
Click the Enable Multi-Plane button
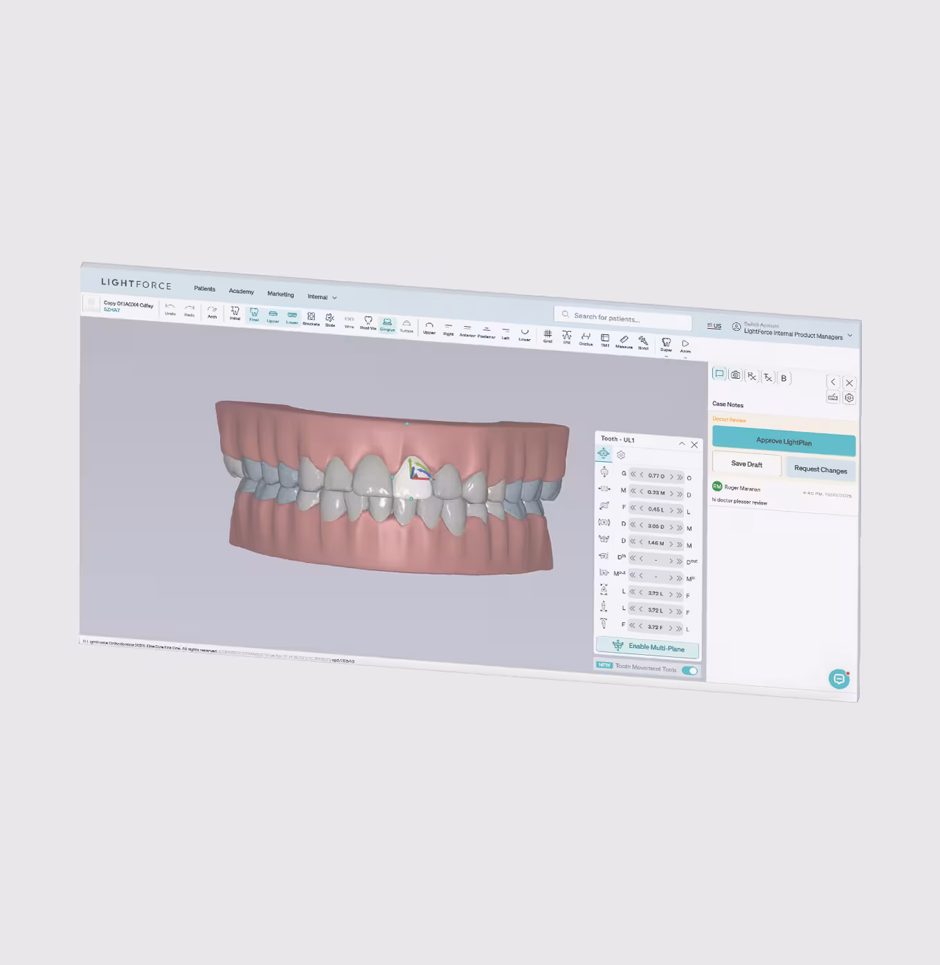648,647
